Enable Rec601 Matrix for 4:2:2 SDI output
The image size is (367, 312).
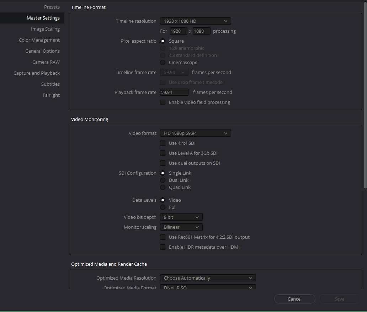pos(163,237)
